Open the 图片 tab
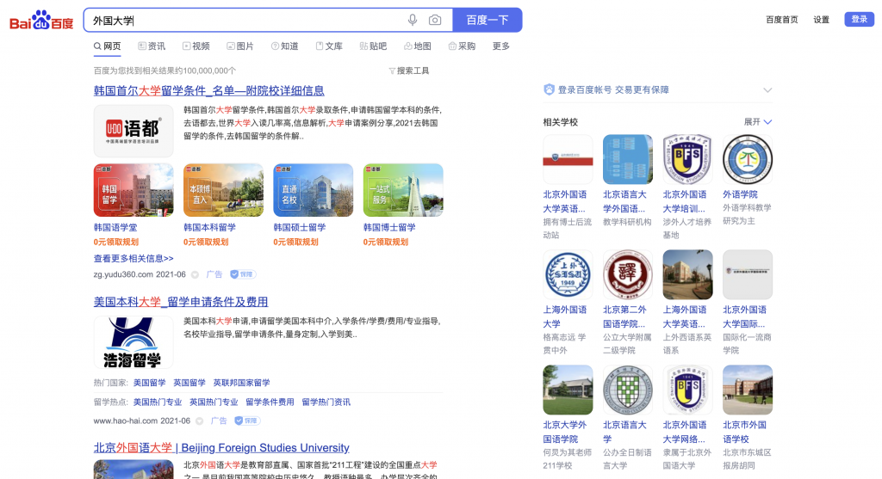882x479 pixels. tap(240, 46)
